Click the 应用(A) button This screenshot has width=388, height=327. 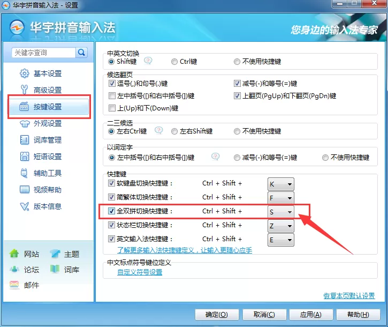pos(311,315)
